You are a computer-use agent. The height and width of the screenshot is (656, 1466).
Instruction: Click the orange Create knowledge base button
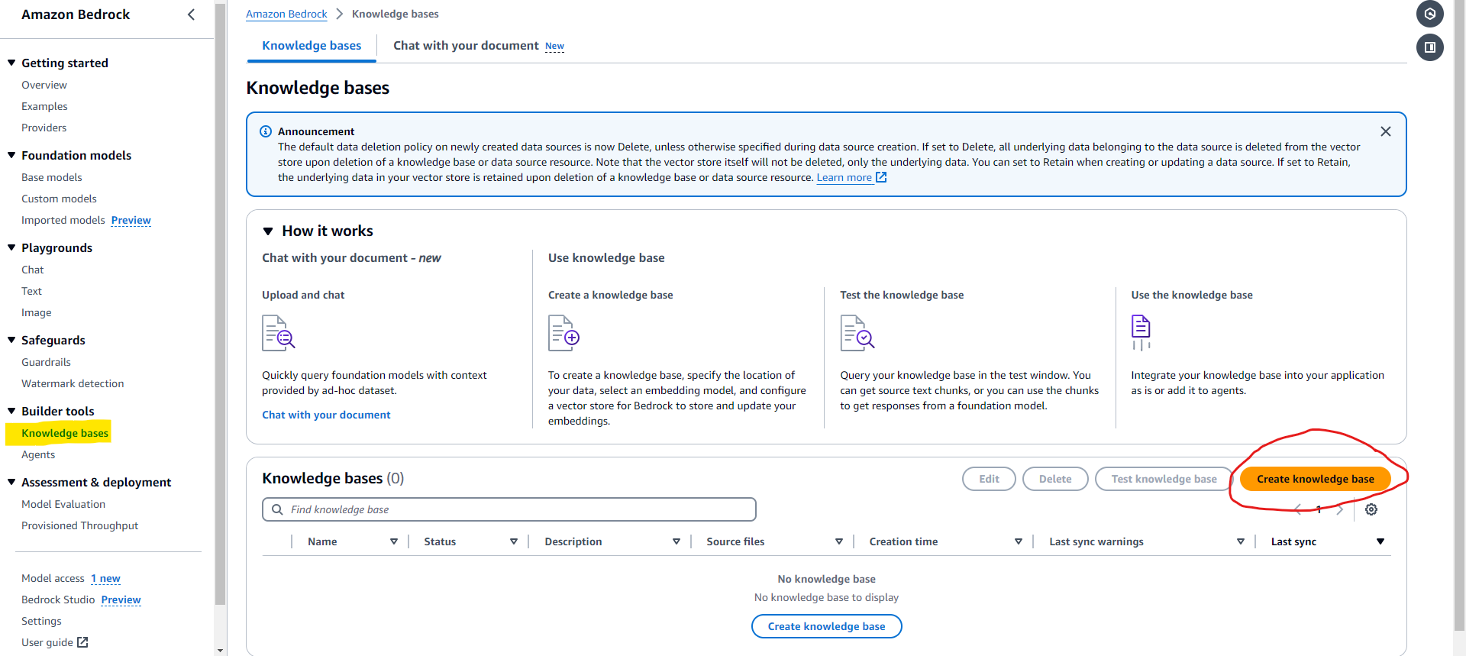coord(1315,479)
